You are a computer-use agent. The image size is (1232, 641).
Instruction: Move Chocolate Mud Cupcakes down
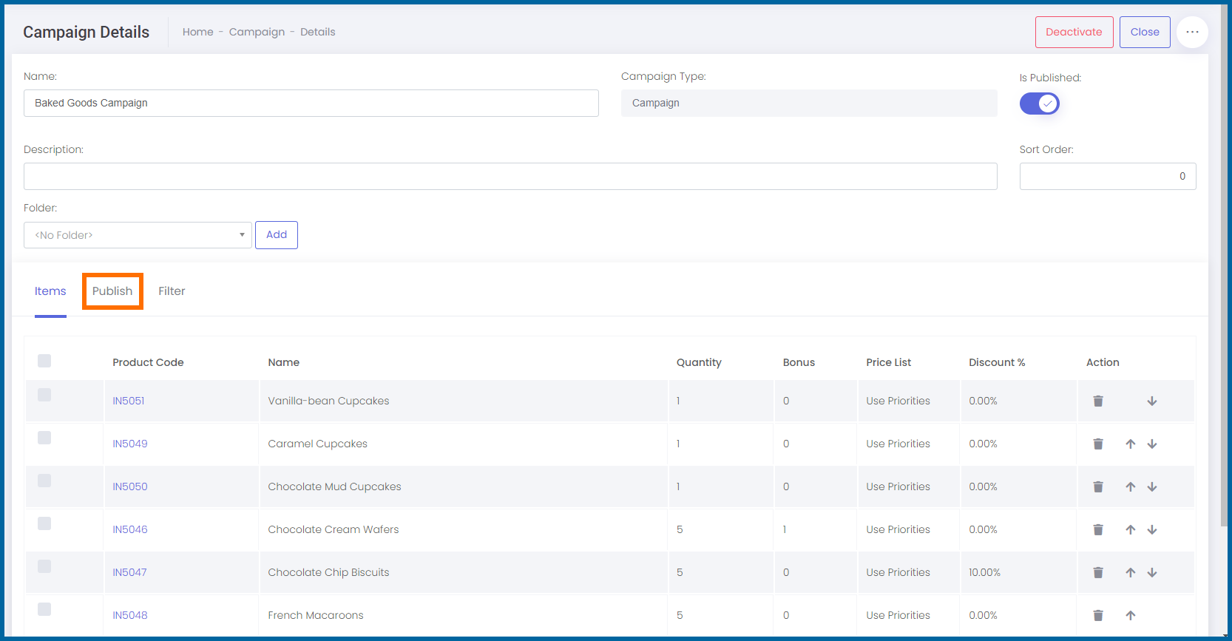click(x=1152, y=486)
